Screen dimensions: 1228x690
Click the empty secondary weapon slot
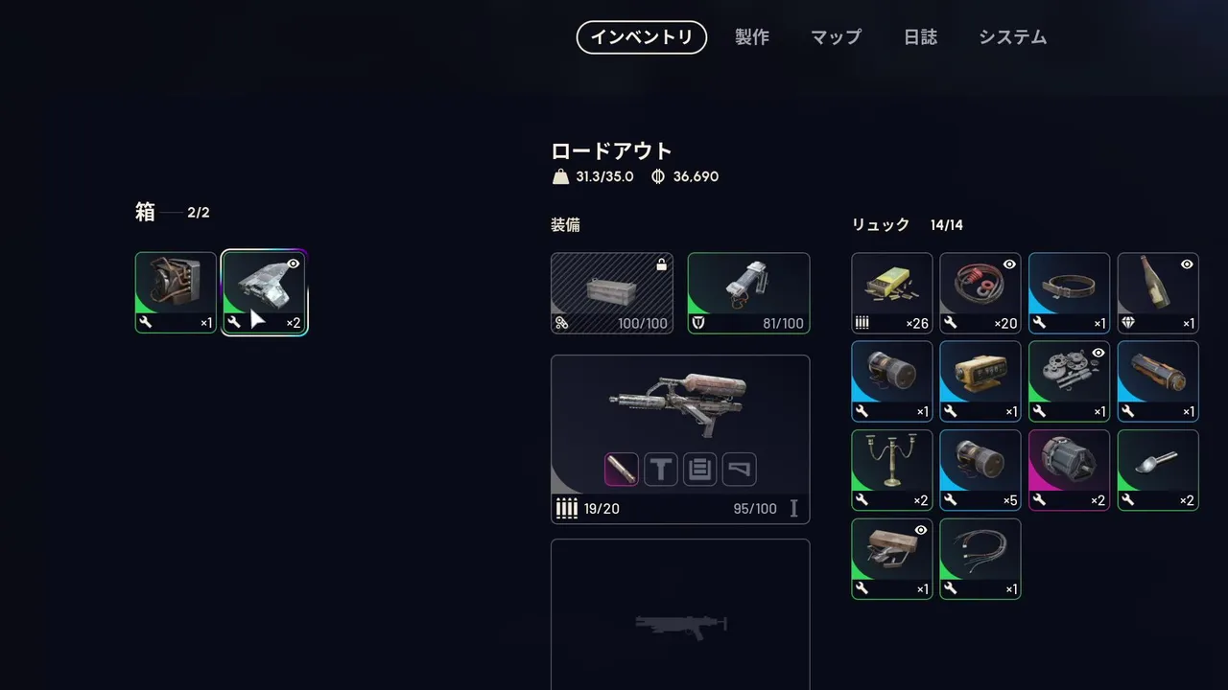point(680,614)
